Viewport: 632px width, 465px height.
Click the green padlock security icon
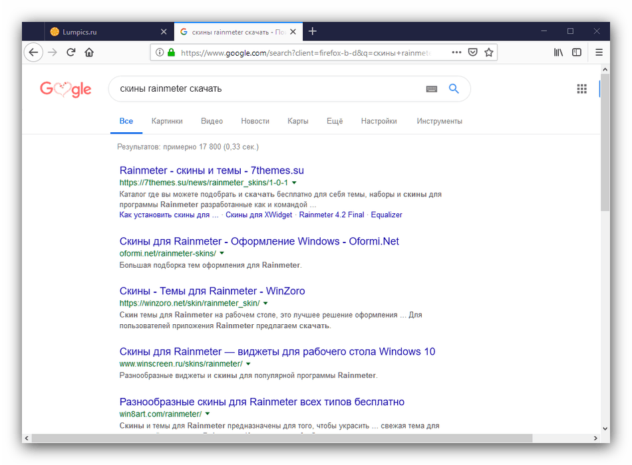click(171, 52)
